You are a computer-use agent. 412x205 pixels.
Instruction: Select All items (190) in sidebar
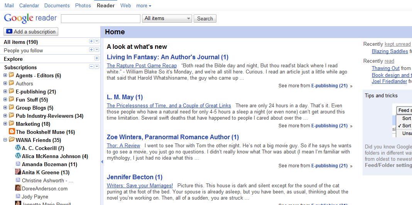click(21, 42)
